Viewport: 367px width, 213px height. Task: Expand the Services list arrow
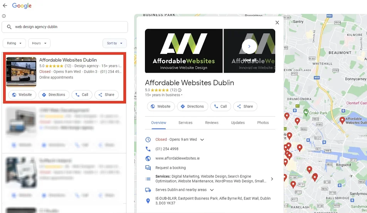point(272,179)
